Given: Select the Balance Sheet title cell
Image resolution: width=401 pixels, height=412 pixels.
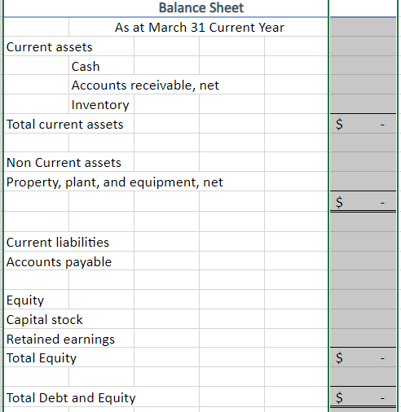Looking at the screenshot, I should [x=201, y=8].
